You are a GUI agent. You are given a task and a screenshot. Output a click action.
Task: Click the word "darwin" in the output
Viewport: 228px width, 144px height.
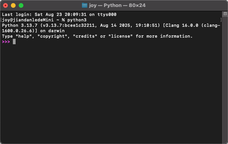pyautogui.click(x=57, y=31)
